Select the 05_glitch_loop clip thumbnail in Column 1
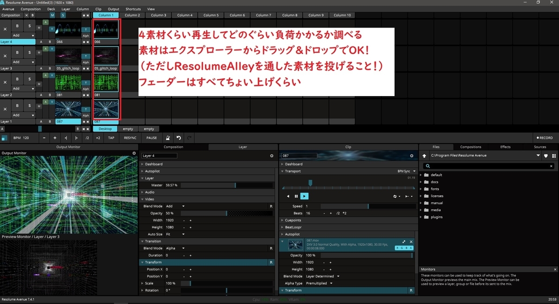 106,55
